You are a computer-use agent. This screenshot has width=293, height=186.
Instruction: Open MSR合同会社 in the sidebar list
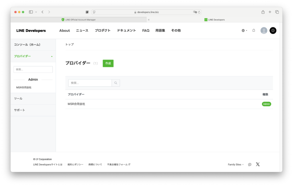[24, 87]
